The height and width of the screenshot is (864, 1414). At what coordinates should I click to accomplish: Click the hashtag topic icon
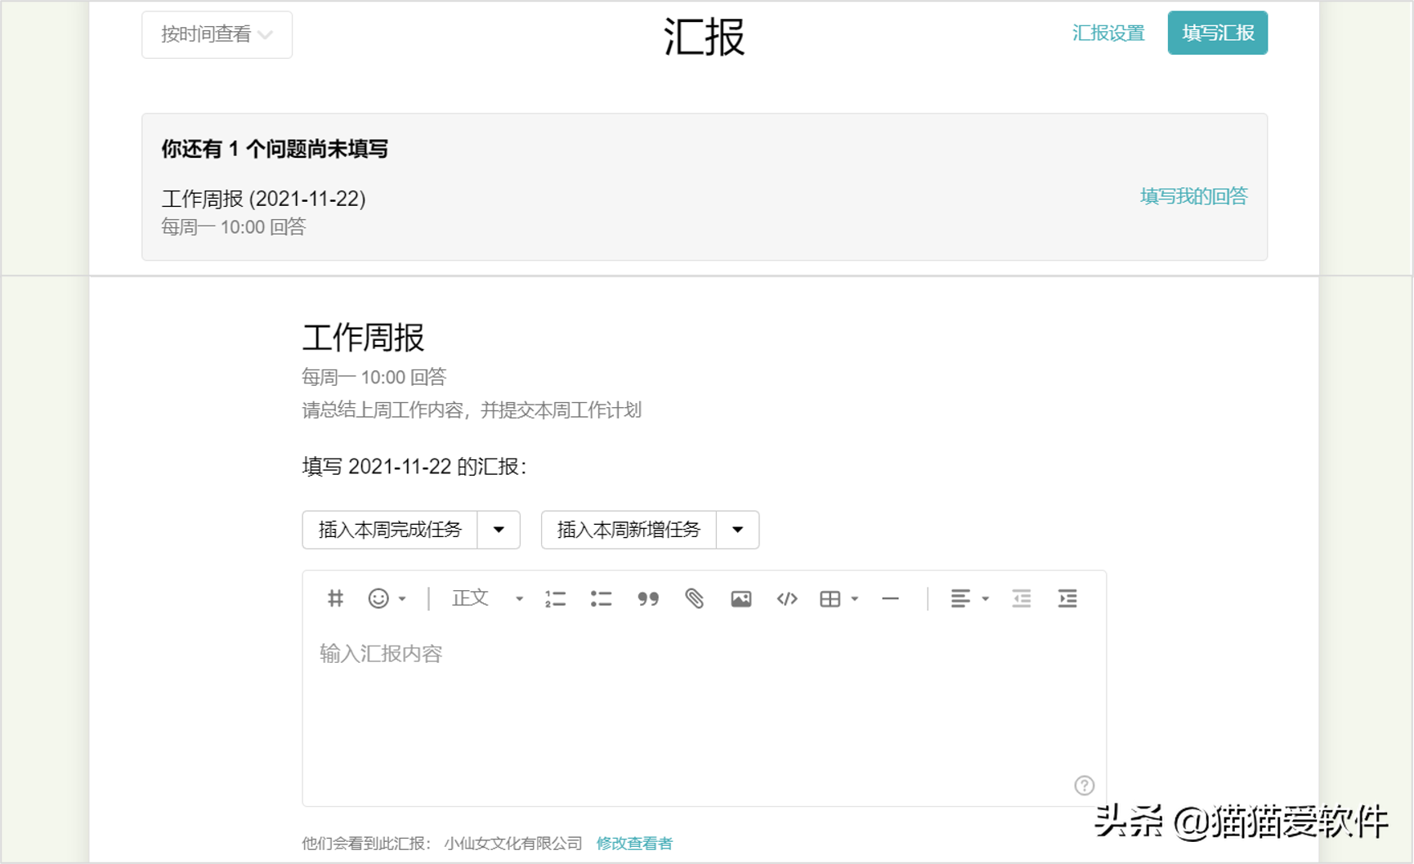tap(334, 598)
